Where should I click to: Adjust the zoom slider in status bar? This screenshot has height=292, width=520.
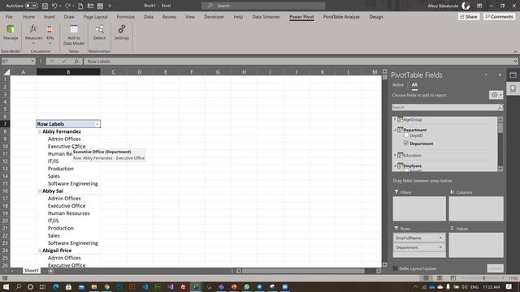[484, 278]
